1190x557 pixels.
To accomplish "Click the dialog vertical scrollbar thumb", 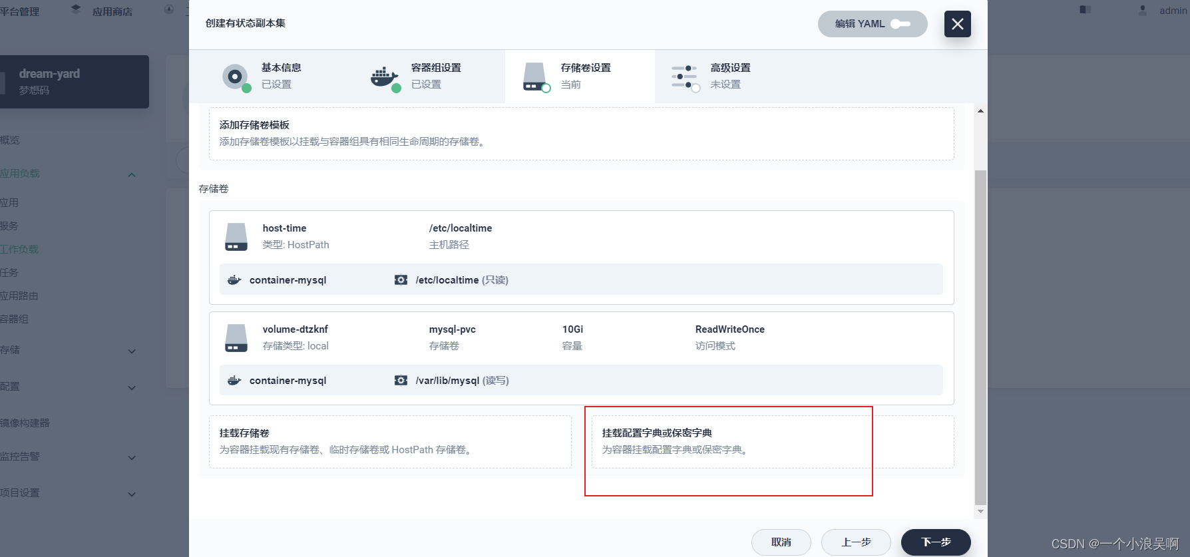I will pyautogui.click(x=980, y=337).
